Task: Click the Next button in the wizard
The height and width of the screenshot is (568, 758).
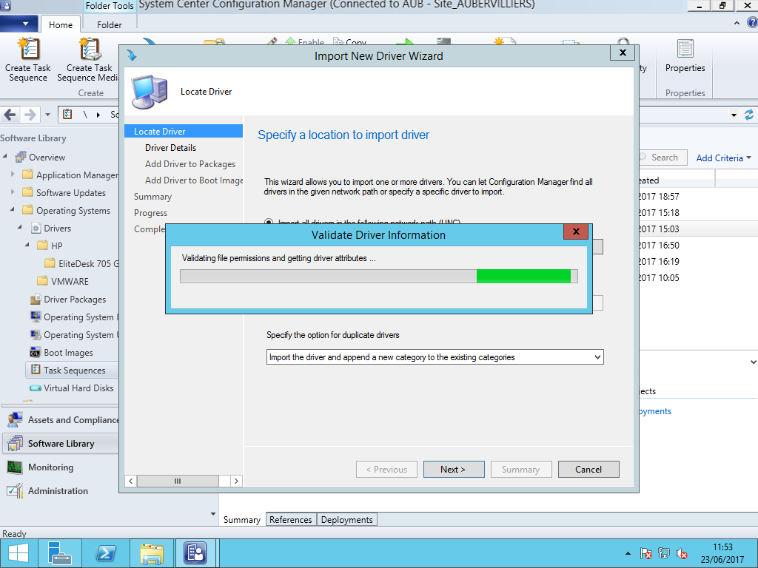Action: coord(454,470)
